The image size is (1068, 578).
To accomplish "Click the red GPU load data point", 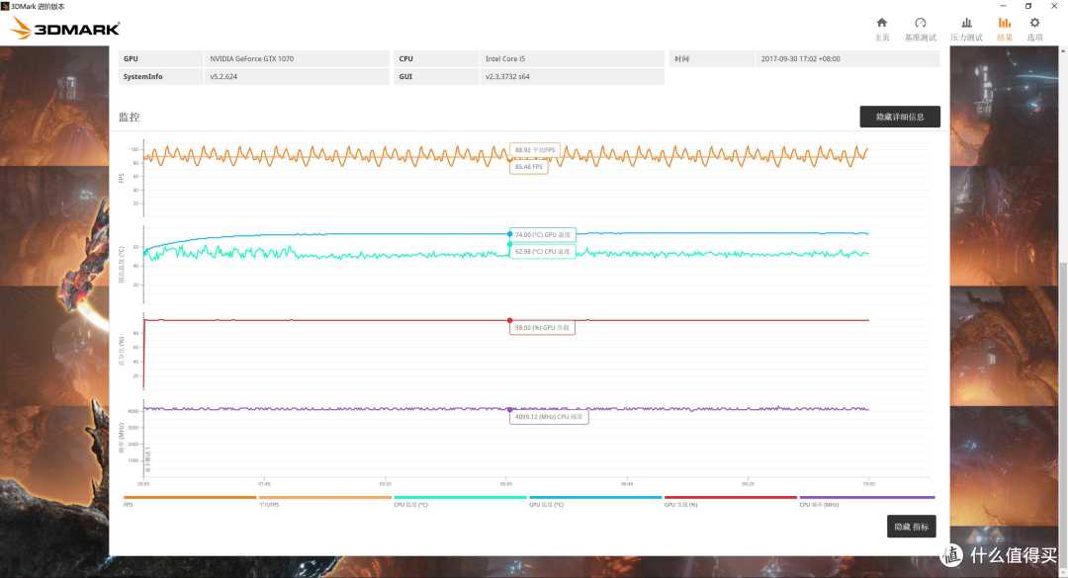I will (509, 320).
